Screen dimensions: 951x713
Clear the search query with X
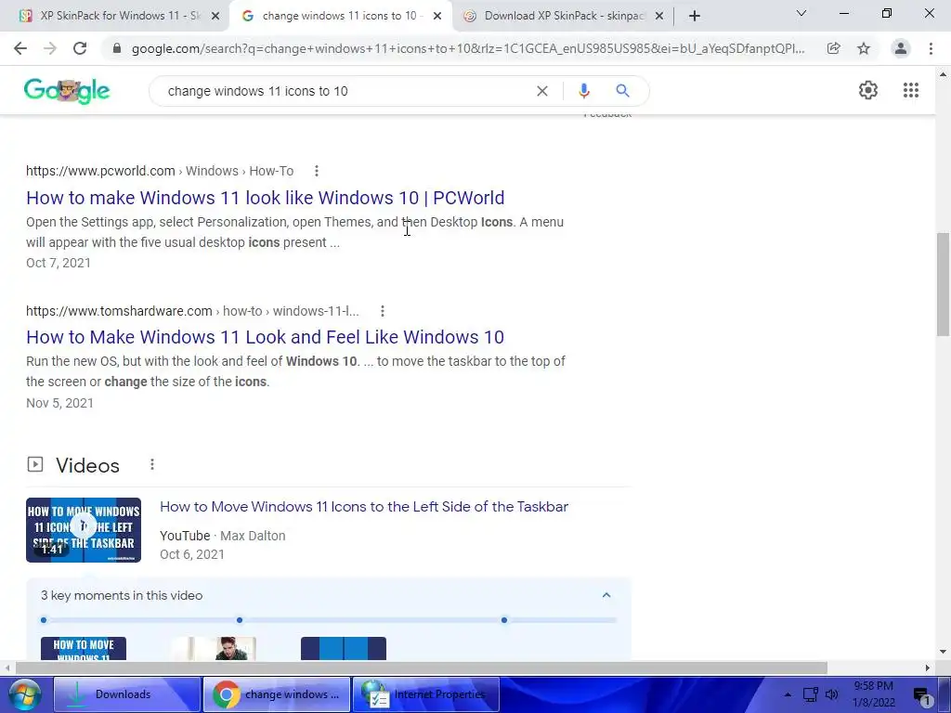[x=542, y=91]
